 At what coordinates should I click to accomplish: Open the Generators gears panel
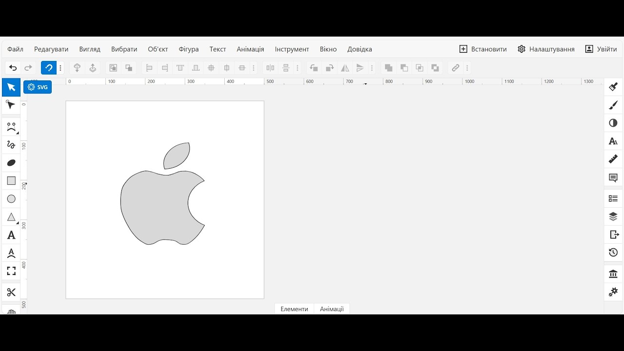[613, 292]
